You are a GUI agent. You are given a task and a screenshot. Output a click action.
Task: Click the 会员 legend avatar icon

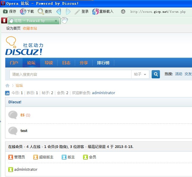click(x=85, y=157)
